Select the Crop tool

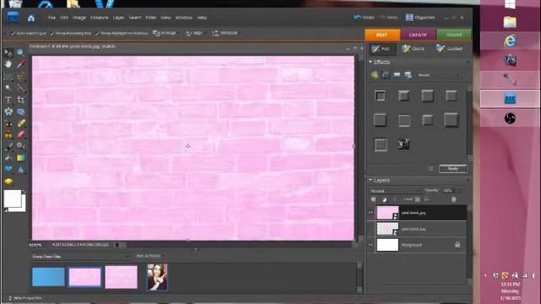[20, 100]
